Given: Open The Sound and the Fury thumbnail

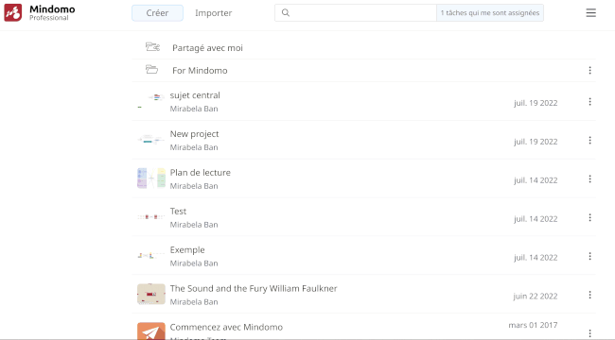Looking at the screenshot, I should [x=151, y=294].
